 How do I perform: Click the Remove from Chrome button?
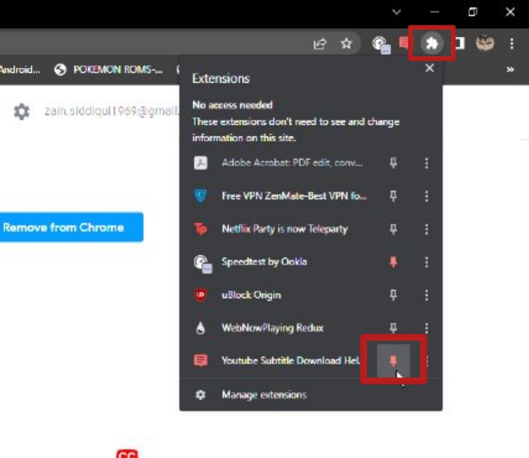tap(71, 227)
